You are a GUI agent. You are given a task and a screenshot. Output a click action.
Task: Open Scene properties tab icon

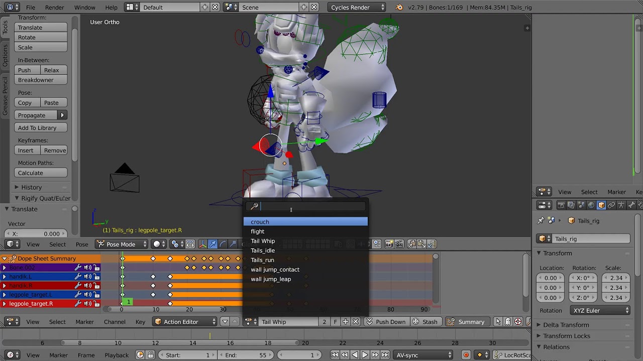click(x=581, y=205)
